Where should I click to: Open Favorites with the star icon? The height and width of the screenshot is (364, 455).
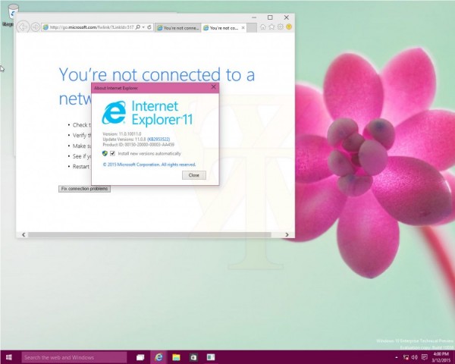click(271, 27)
